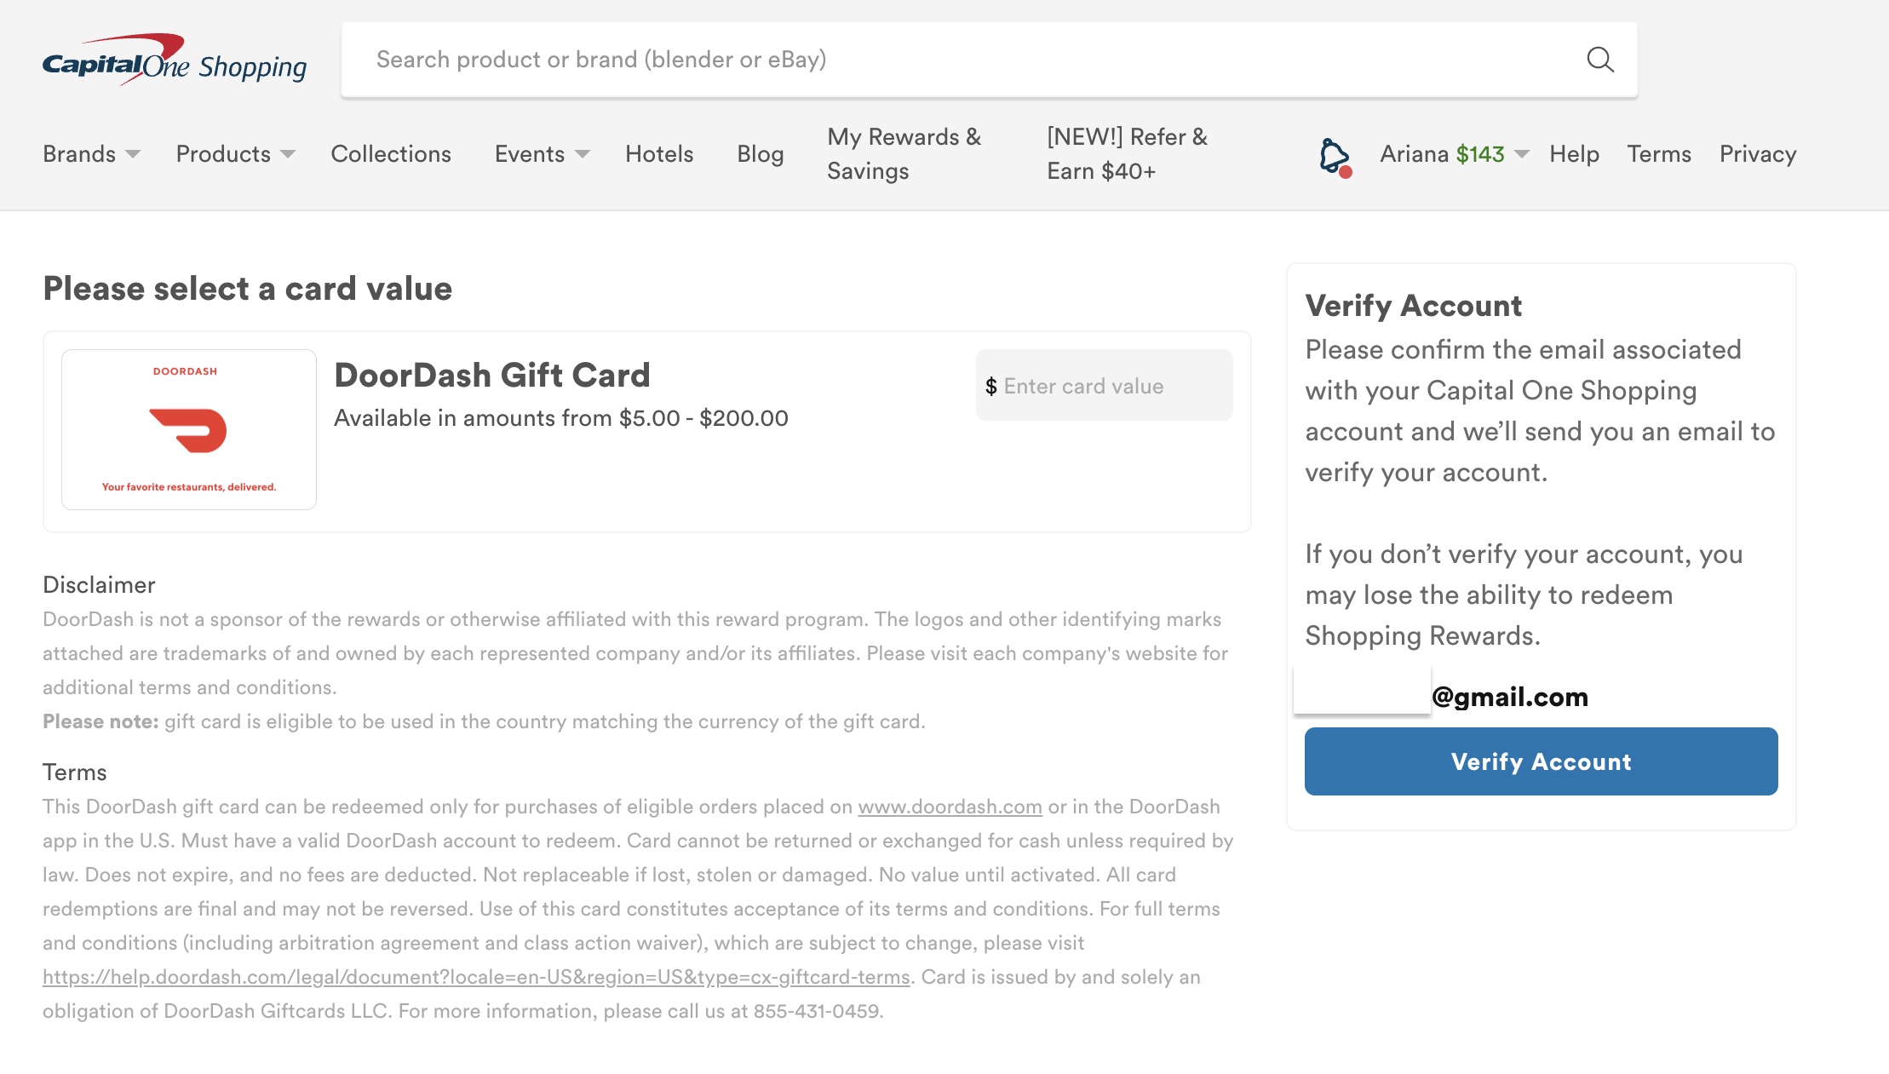Click the notification bell icon
This screenshot has width=1889, height=1074.
[1335, 153]
